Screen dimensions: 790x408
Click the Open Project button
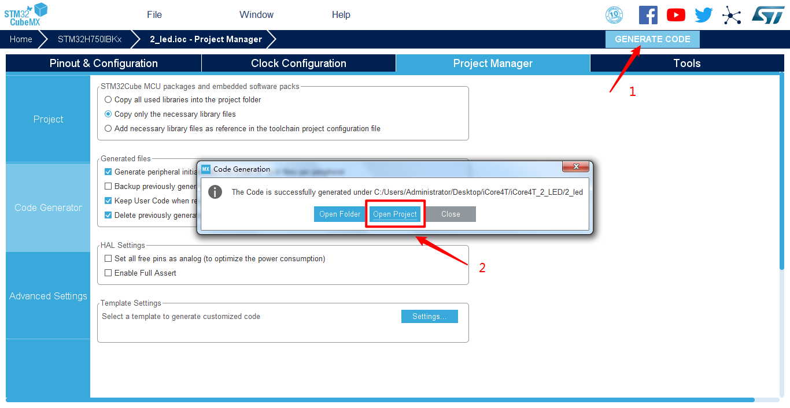(x=395, y=214)
